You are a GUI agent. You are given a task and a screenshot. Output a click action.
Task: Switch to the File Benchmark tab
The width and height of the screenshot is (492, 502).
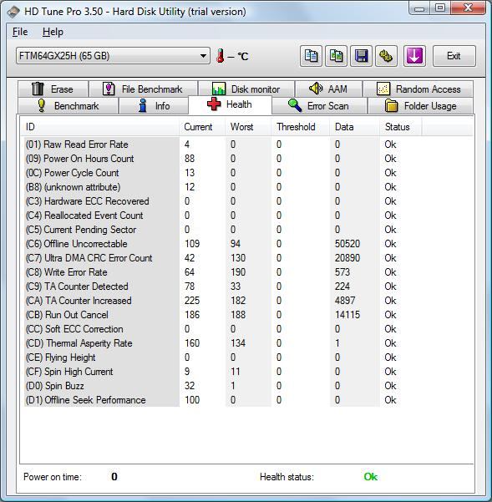point(143,89)
